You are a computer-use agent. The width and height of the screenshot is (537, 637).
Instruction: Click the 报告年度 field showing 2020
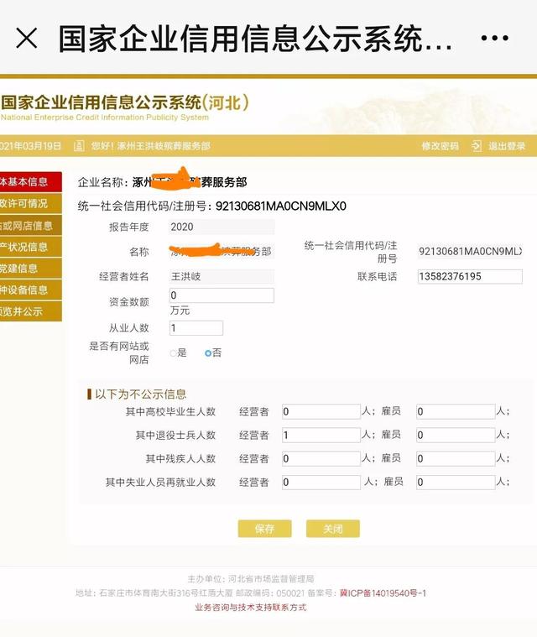coord(222,227)
